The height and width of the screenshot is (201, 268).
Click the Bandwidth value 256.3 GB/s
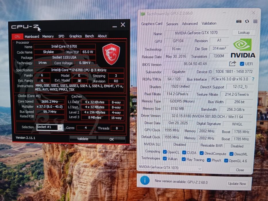pyautogui.click(x=236, y=109)
